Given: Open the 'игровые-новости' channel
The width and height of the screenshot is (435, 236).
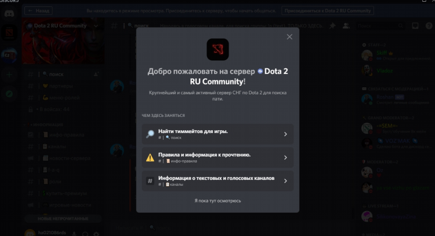Looking at the screenshot, I should [x=63, y=205].
